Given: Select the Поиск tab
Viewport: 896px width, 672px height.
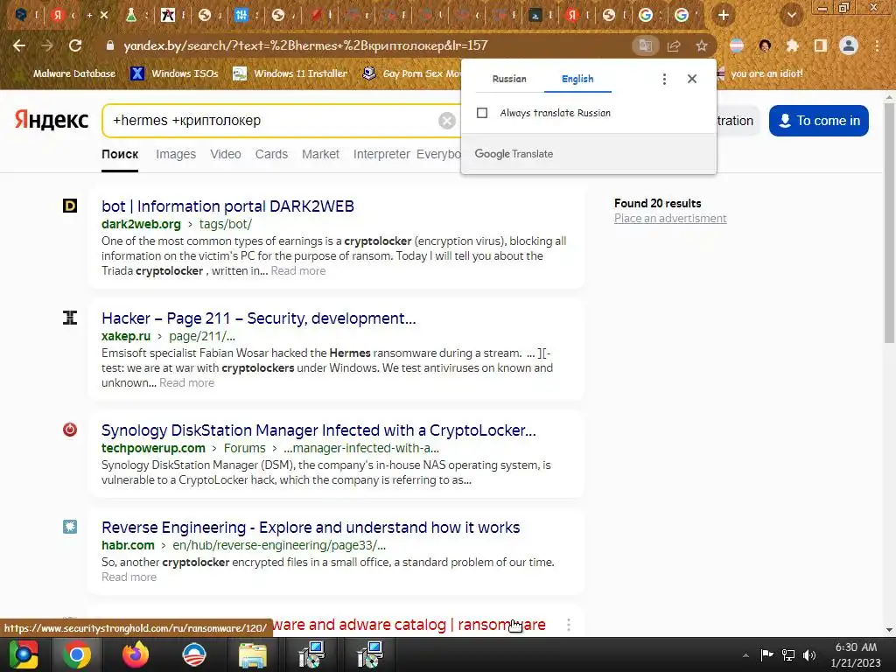Looking at the screenshot, I should coord(119,154).
